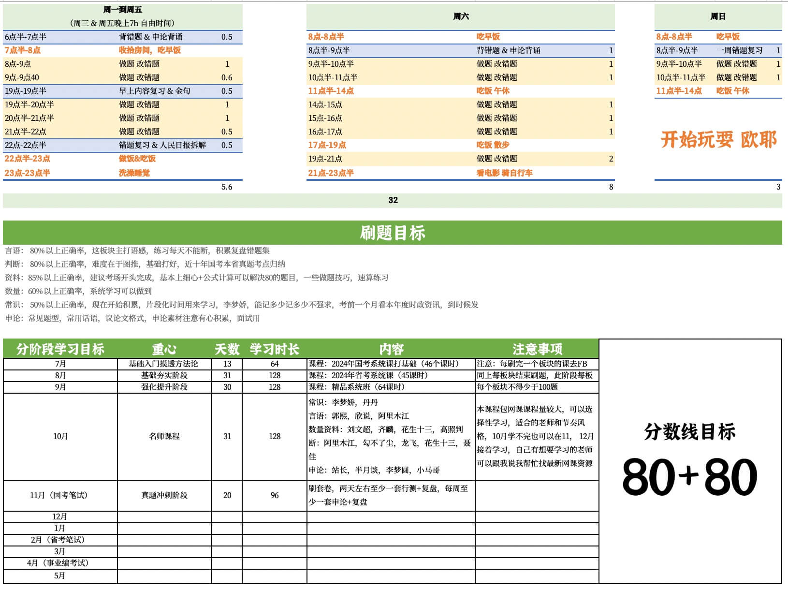788x590 pixels.
Task: Click the 内容 column header
Action: click(x=391, y=349)
